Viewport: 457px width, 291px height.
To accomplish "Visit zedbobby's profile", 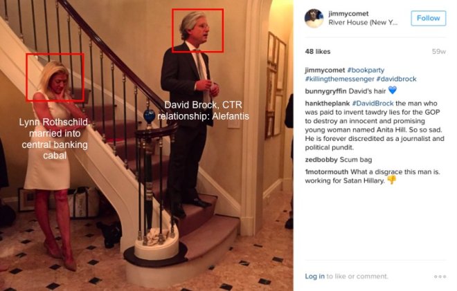I will pos(321,160).
